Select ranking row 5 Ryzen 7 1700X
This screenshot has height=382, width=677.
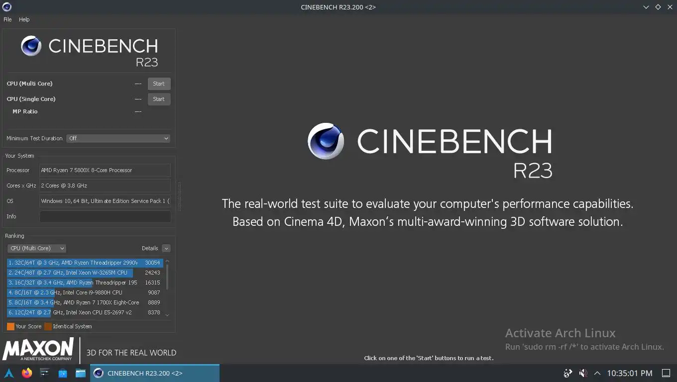coord(85,302)
